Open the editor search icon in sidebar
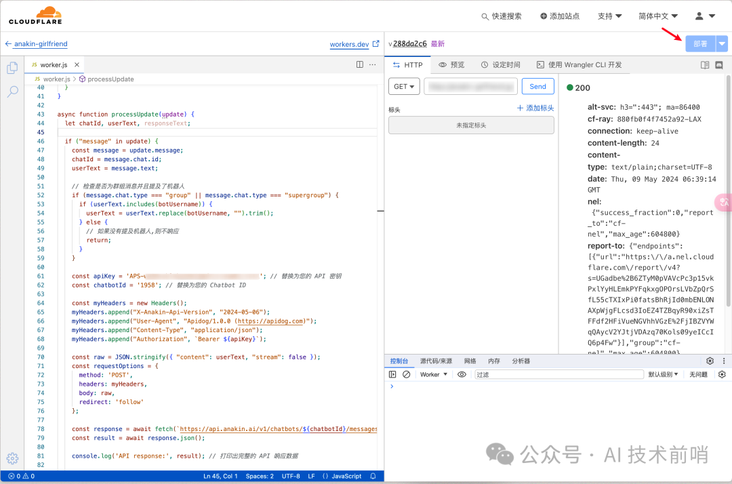Viewport: 732px width, 484px height. [13, 92]
